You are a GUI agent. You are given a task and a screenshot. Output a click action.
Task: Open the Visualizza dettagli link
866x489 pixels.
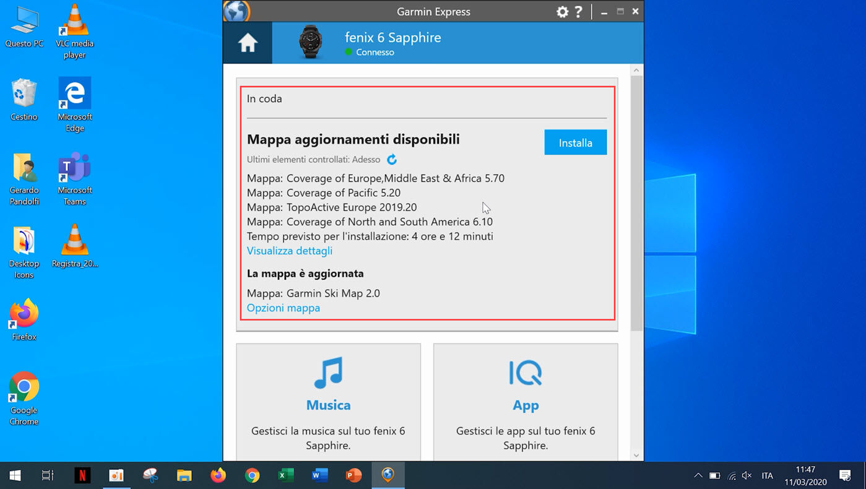tap(290, 251)
